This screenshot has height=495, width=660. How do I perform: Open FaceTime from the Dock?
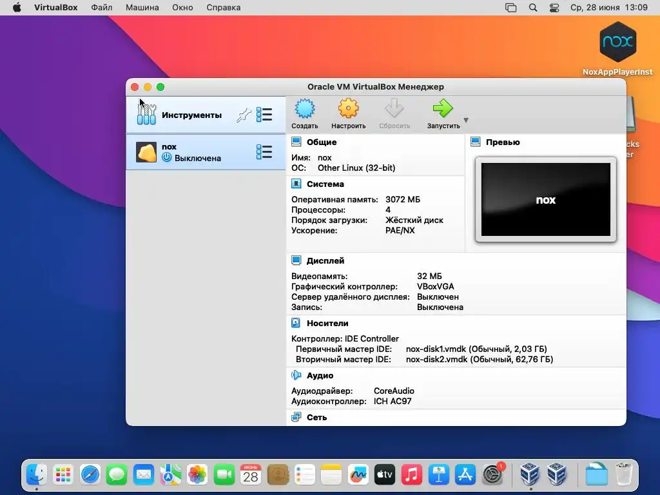click(224, 475)
